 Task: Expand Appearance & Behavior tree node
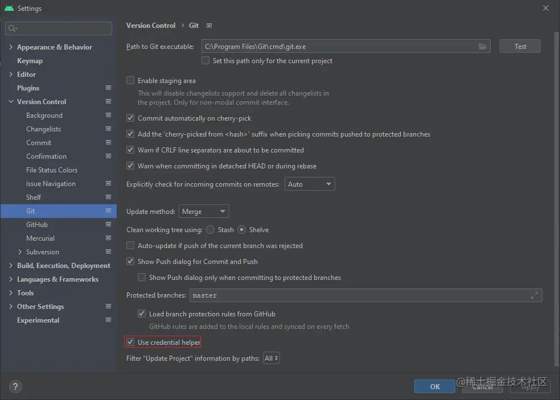(x=11, y=47)
